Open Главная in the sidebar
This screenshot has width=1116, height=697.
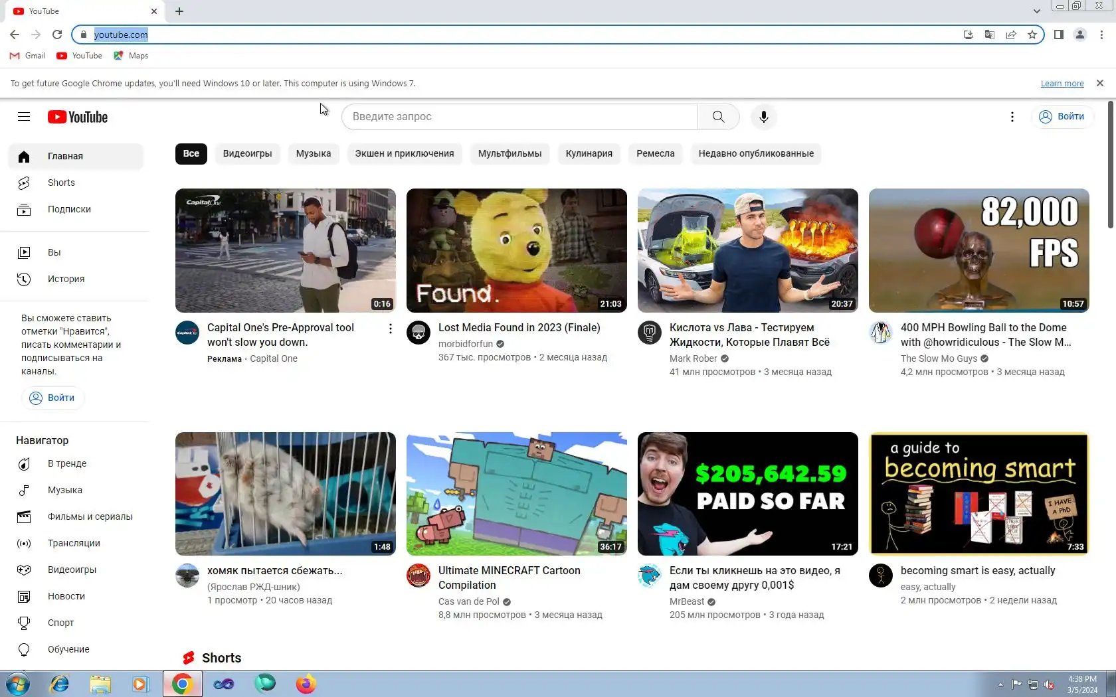76,156
